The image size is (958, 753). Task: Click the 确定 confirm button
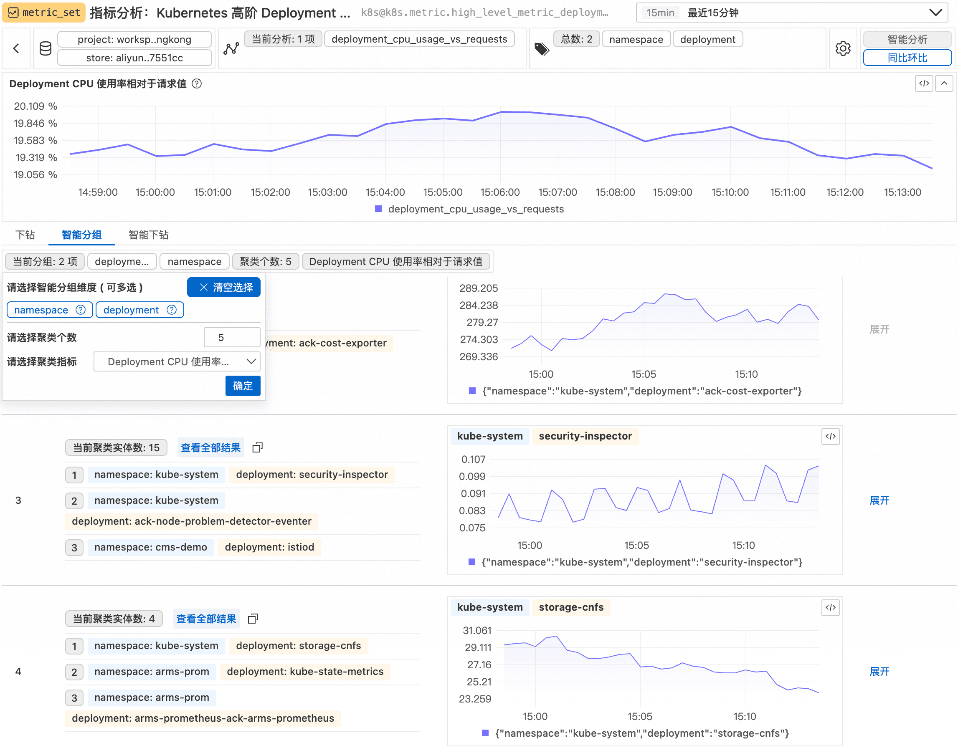point(243,386)
